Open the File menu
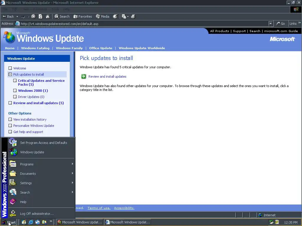 [5, 9]
